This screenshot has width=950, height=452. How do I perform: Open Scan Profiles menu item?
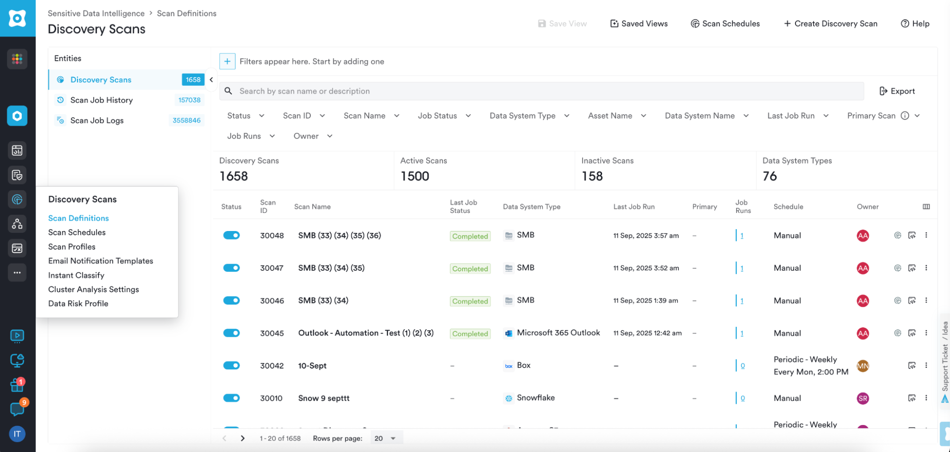pos(72,247)
